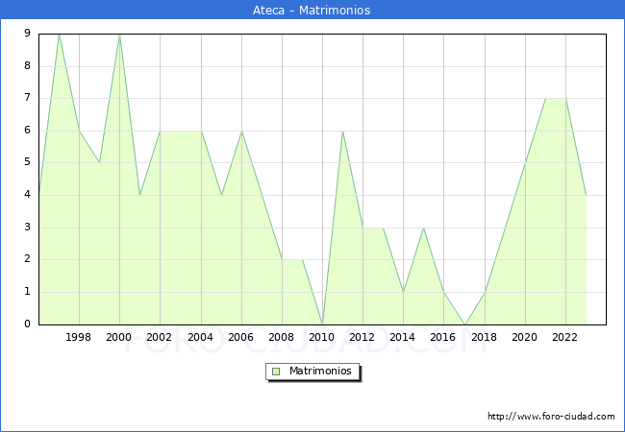The width and height of the screenshot is (625, 432).
Task: Click the y-axis label 9
Action: click(x=27, y=33)
